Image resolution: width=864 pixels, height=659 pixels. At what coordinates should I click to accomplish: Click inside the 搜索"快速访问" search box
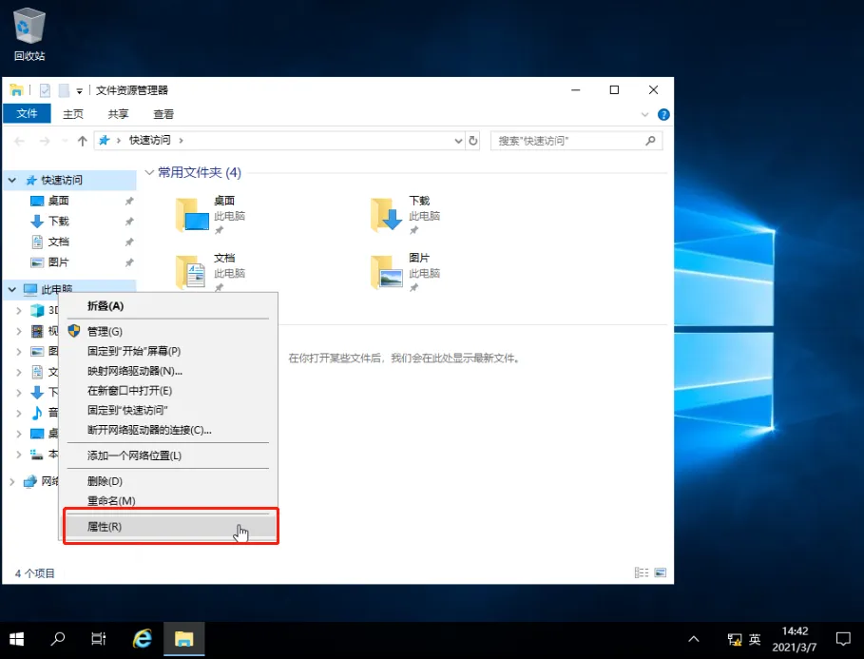pos(570,140)
